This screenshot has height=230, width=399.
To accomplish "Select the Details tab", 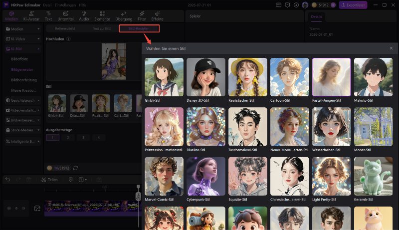I will [x=316, y=16].
